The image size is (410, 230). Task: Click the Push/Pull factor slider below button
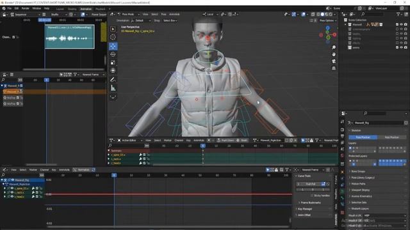tap(313, 190)
